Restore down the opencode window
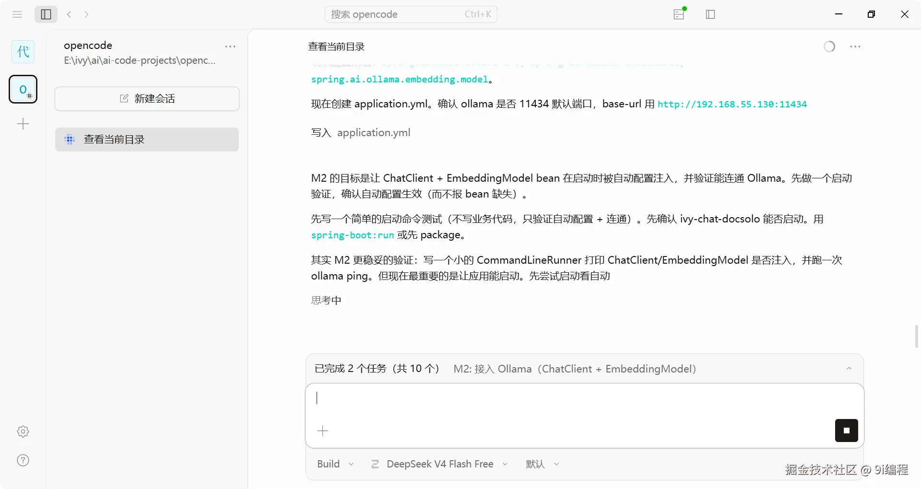 point(872,14)
